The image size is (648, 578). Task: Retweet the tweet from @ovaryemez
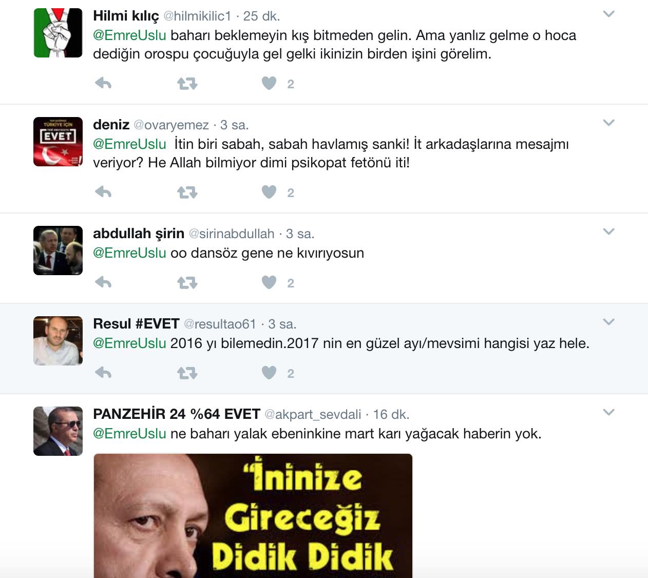pos(187,192)
